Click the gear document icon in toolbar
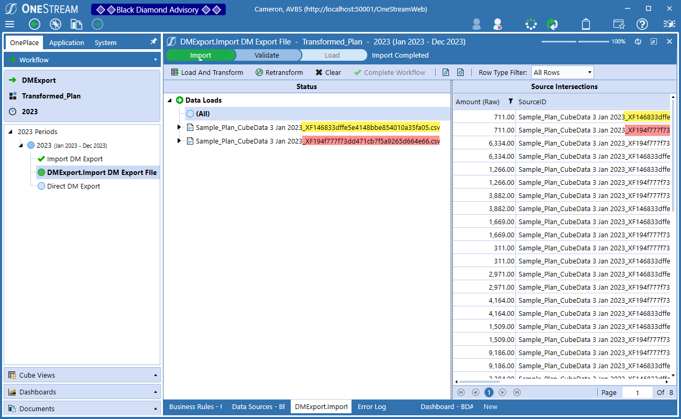The height and width of the screenshot is (419, 681). (460, 72)
